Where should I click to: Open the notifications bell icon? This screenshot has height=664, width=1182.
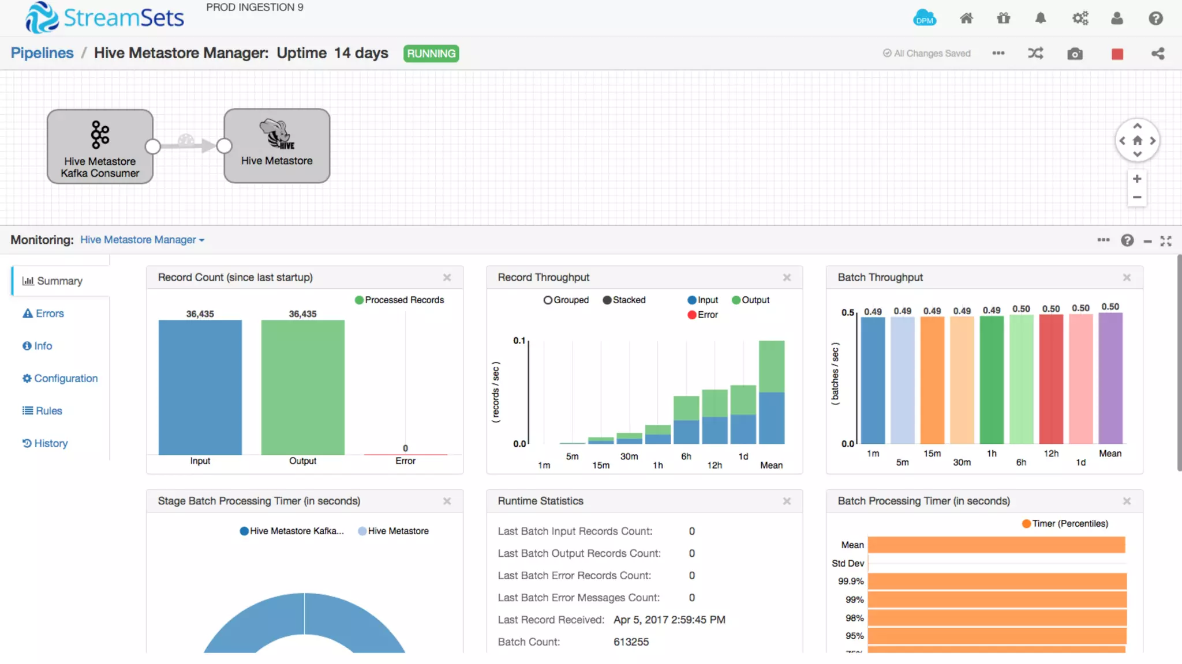(x=1041, y=18)
